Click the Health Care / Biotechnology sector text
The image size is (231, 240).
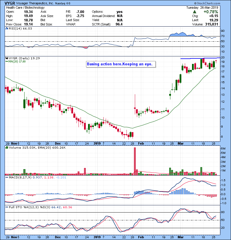coord(25,8)
